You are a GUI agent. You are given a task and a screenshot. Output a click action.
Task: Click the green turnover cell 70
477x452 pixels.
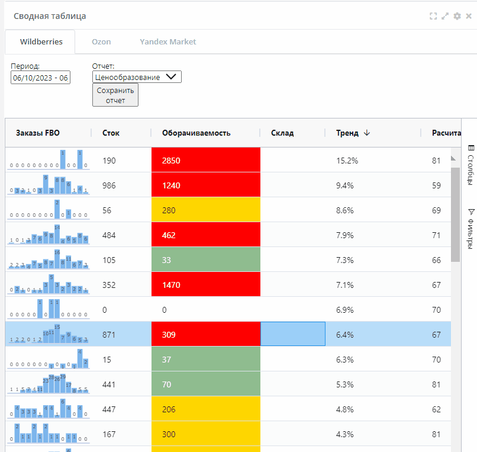[206, 384]
